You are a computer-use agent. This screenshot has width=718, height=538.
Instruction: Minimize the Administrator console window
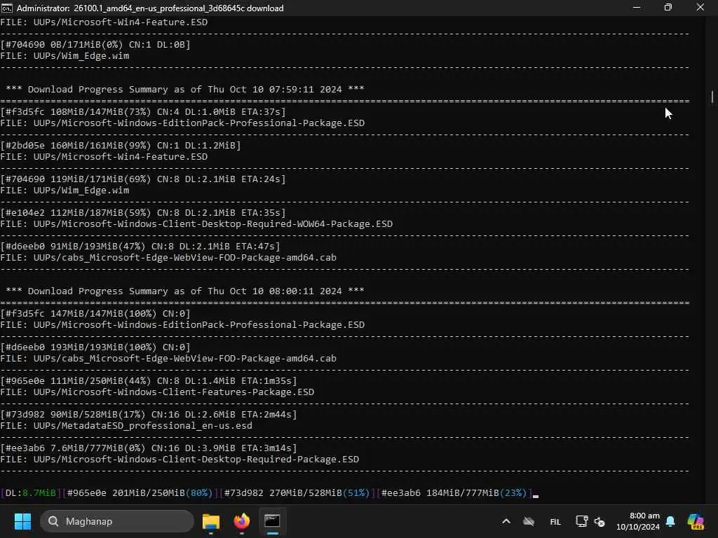point(637,8)
